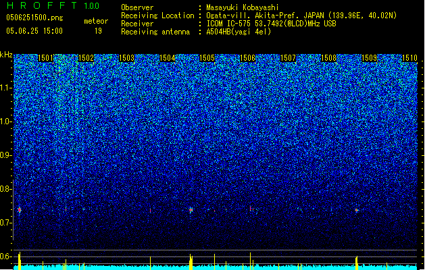Click the meteor count value 19

tap(98, 31)
